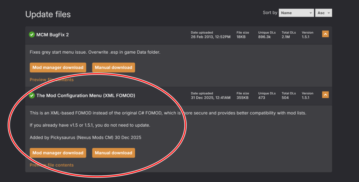This screenshot has height=182, width=359.
Task: Click the 26 Feb 2013 upload date
Action: click(x=210, y=37)
